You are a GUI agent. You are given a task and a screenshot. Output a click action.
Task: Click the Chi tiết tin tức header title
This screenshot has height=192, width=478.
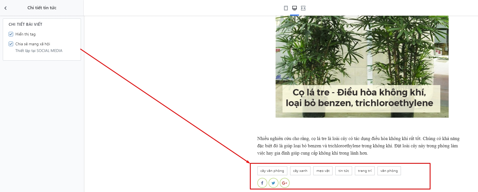click(42, 8)
